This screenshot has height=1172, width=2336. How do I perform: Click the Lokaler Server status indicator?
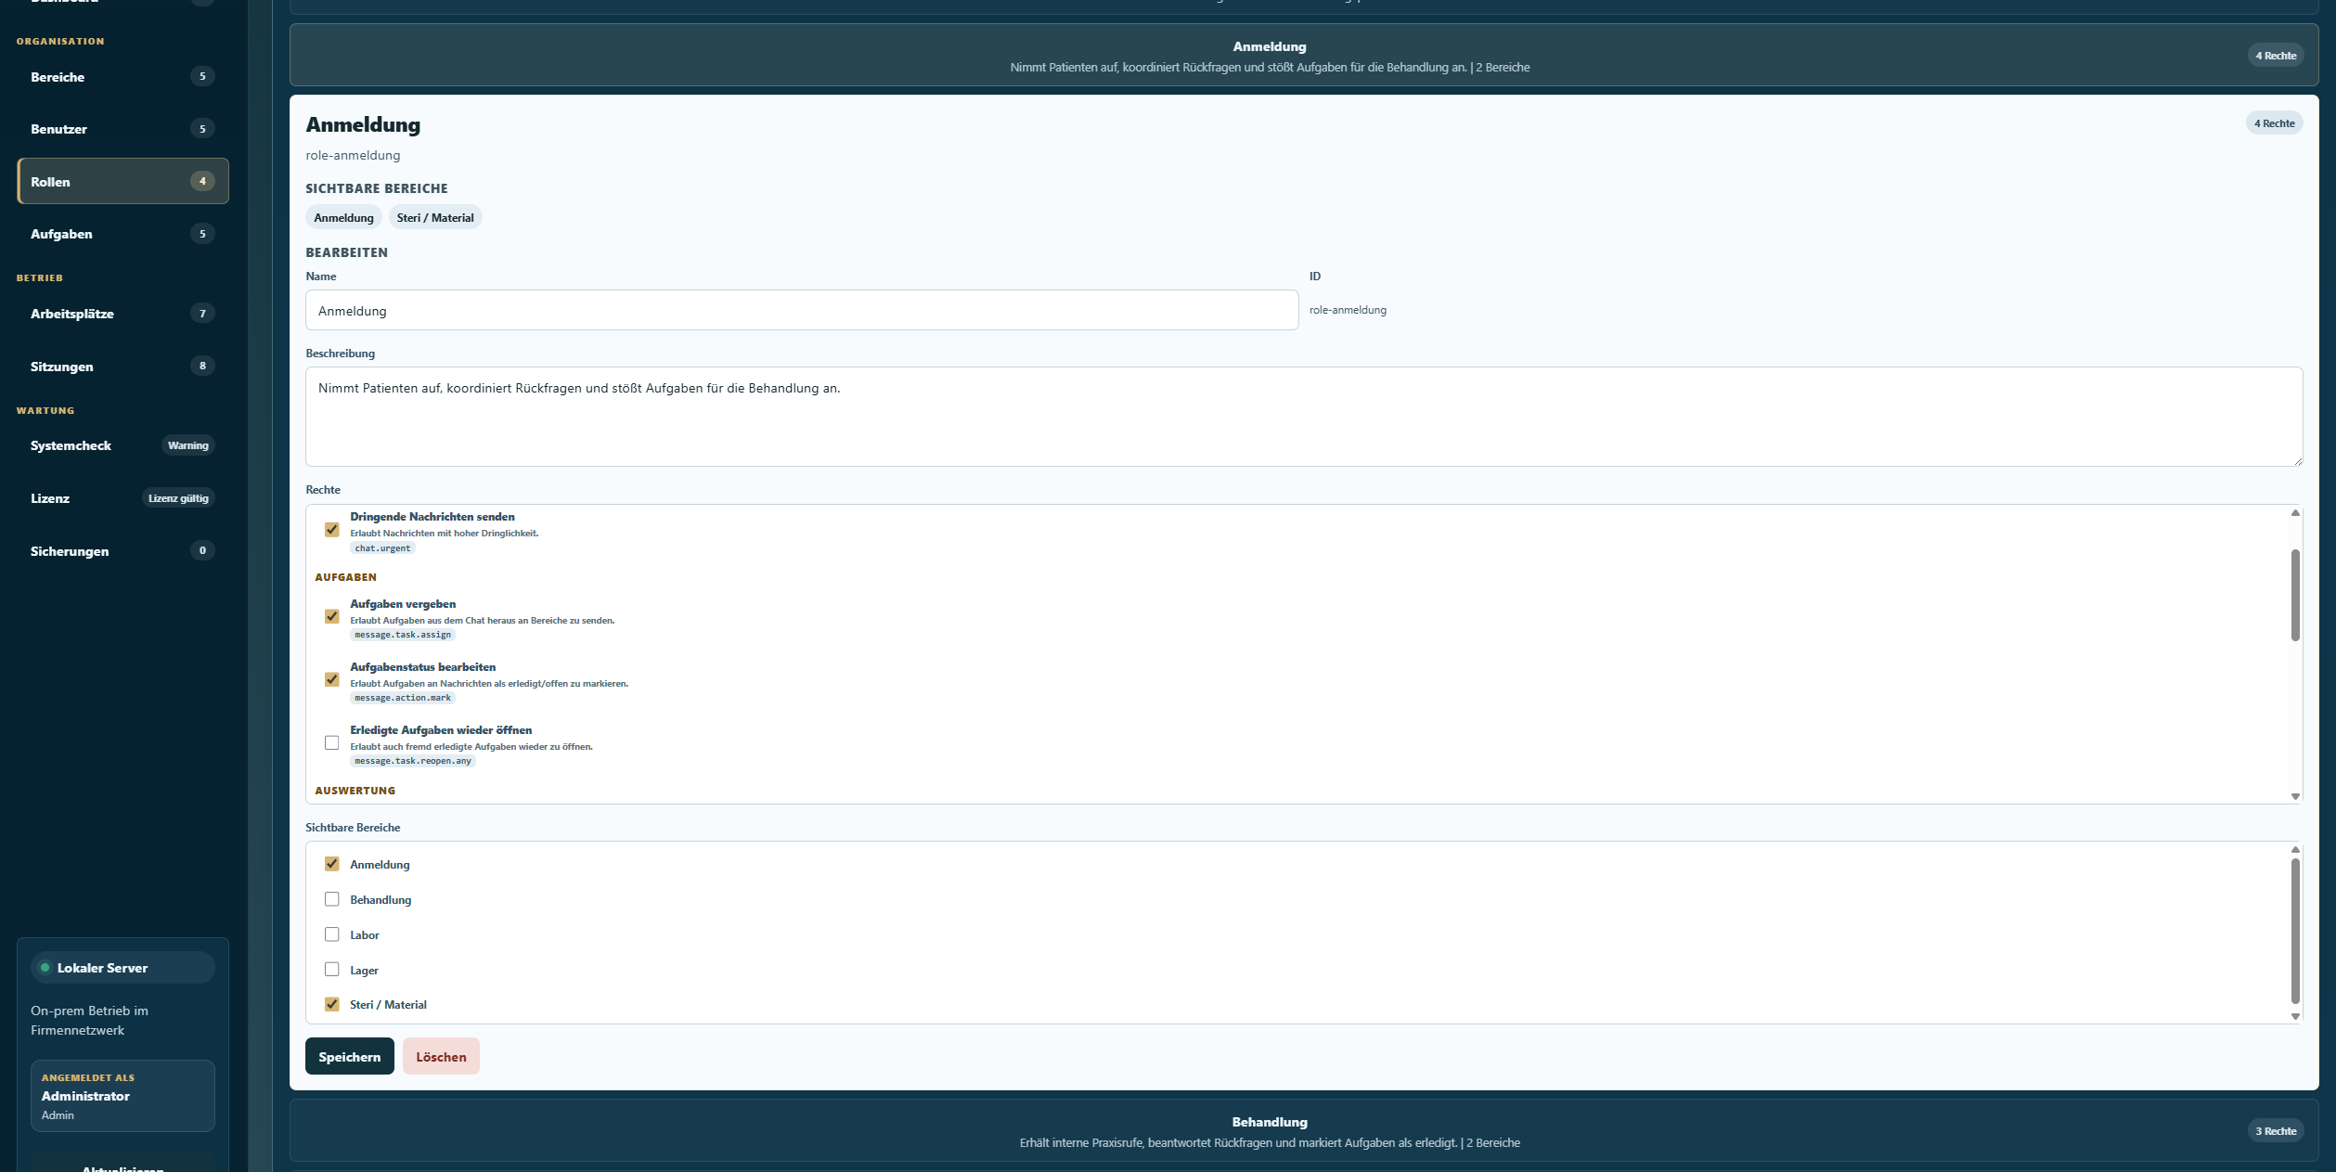coord(123,968)
